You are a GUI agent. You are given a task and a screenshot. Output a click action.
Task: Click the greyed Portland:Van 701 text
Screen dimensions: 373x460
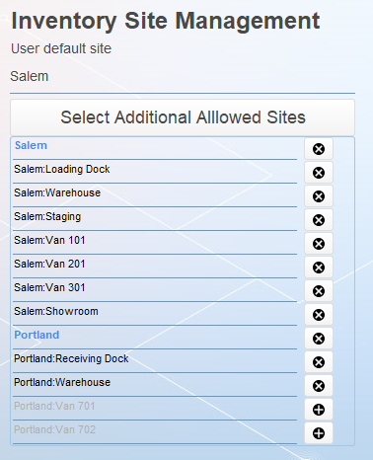point(54,406)
